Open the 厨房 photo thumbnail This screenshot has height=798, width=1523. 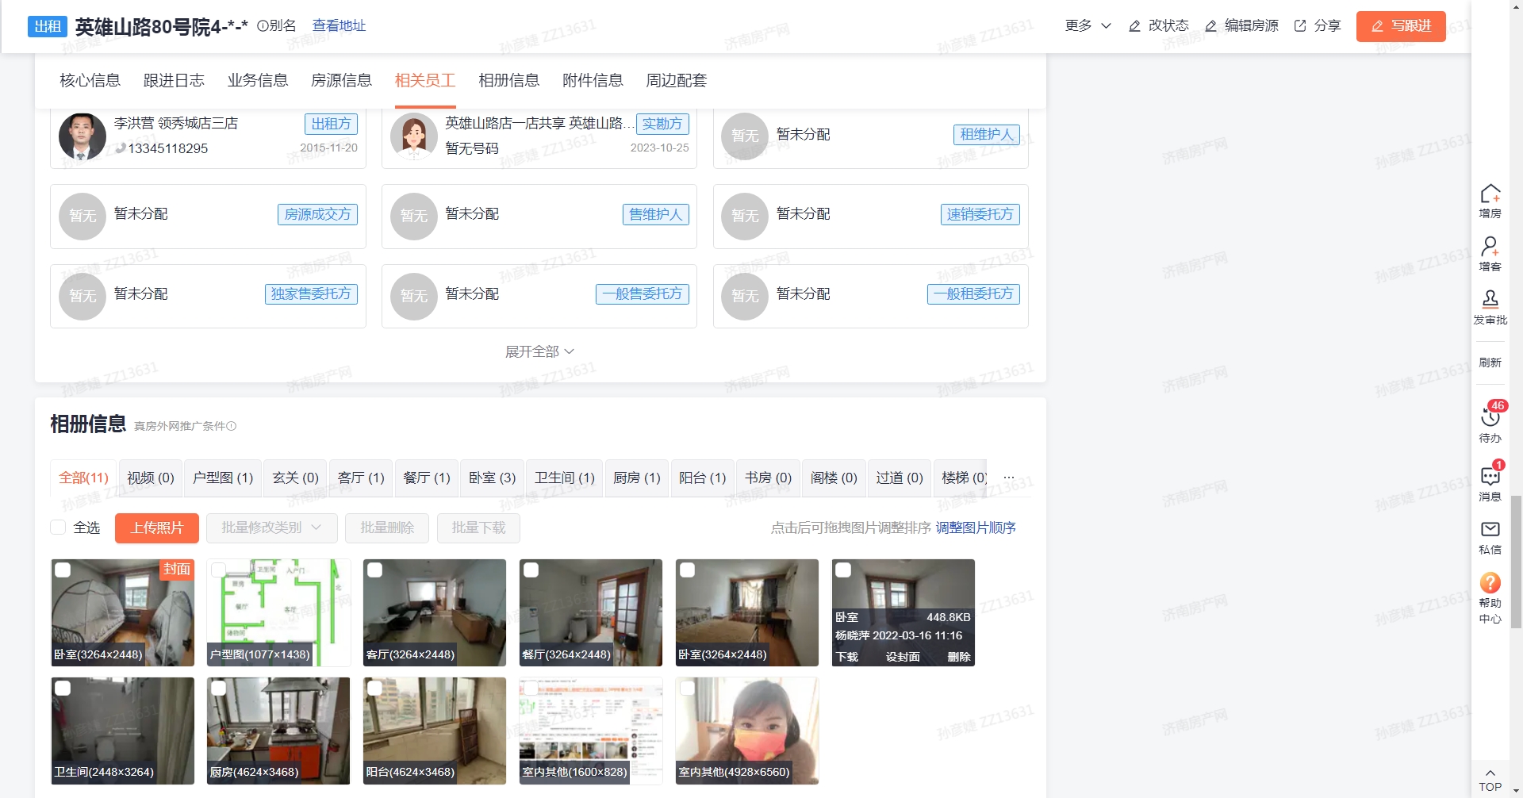(278, 731)
